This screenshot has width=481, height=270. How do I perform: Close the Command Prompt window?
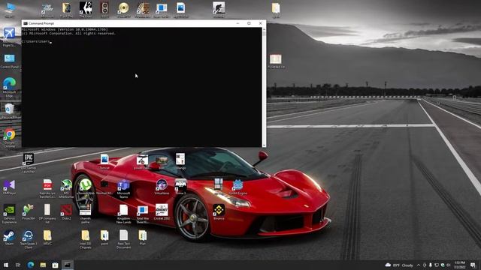point(261,23)
